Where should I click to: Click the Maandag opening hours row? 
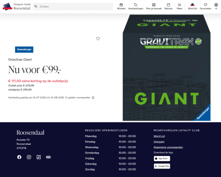tap(110, 136)
